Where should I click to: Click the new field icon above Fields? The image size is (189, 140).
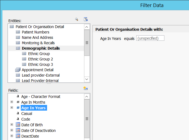[x=86, y=88]
